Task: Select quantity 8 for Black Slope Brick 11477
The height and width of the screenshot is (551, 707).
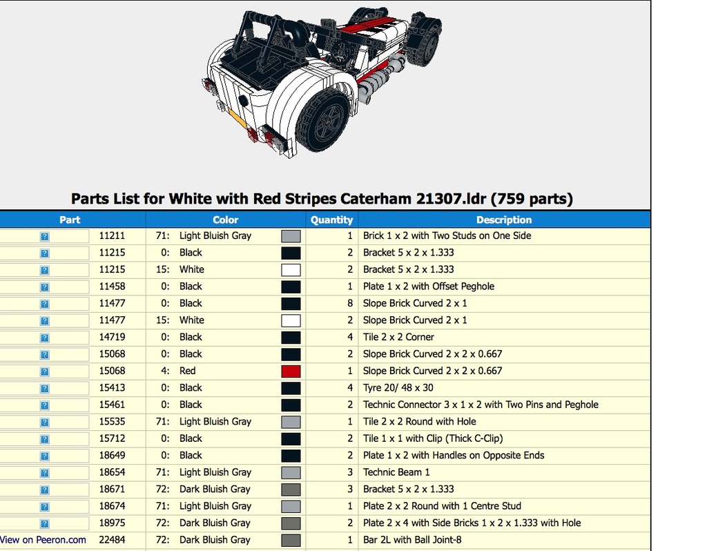Action: (x=350, y=303)
